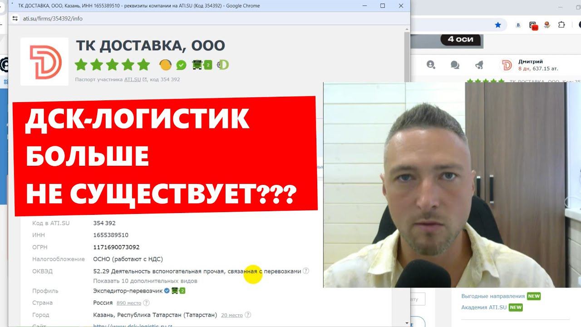581x327 pixels.
Task: Click the ТК ДОСТАВКА company logo
Action: tap(44, 62)
